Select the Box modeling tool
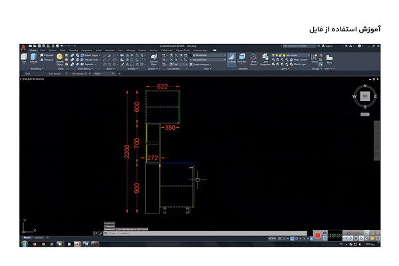 pyautogui.click(x=24, y=58)
